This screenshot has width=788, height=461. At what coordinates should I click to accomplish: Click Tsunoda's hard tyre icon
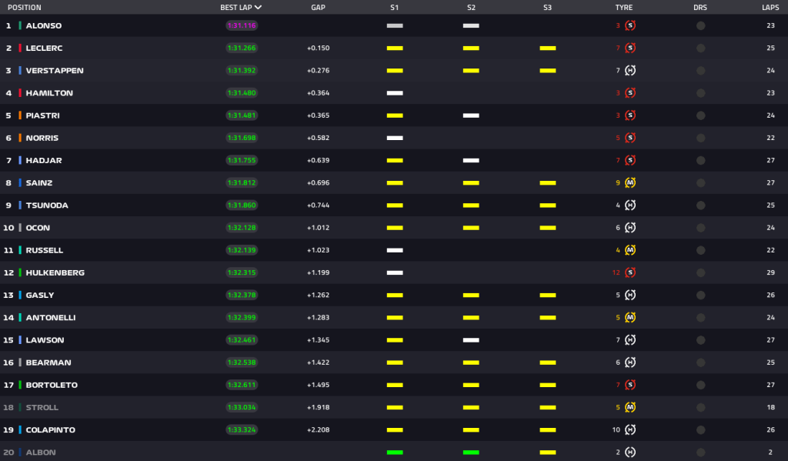(629, 205)
